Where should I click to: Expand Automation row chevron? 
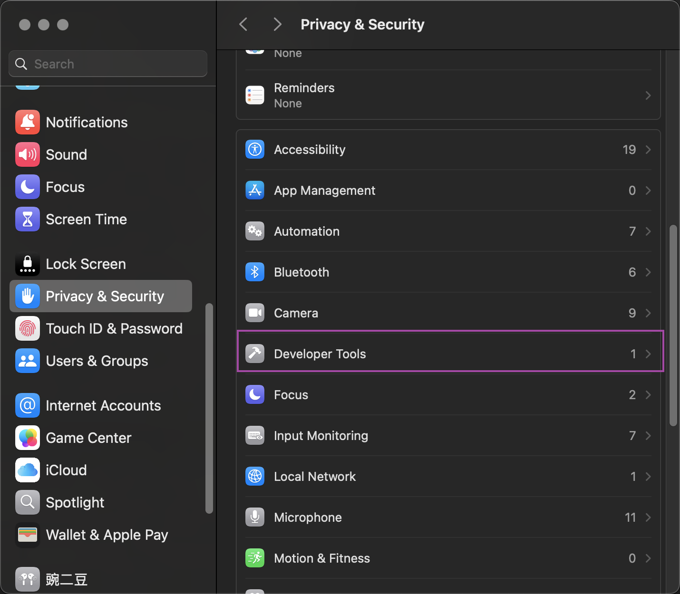pos(648,231)
